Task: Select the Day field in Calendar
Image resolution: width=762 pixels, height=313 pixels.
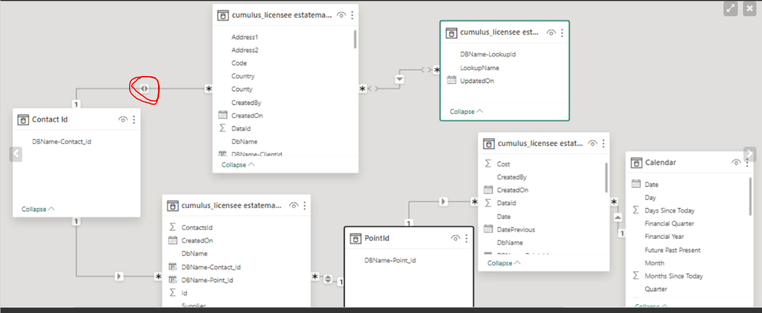Action: tap(650, 198)
